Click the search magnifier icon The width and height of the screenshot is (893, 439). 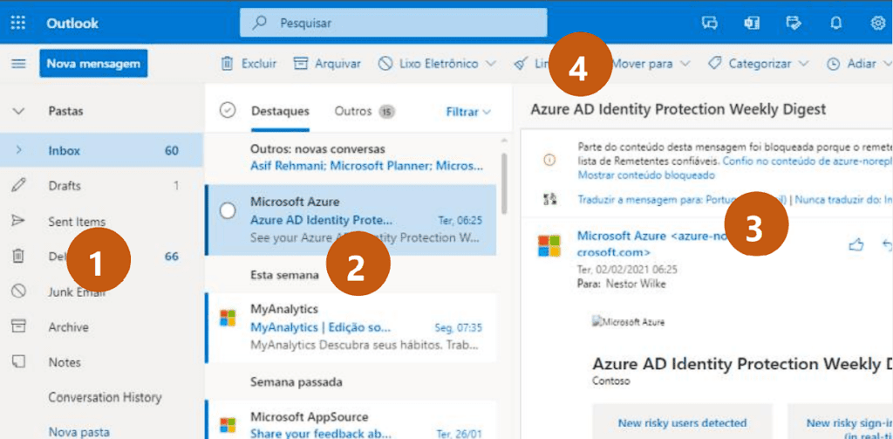click(260, 23)
